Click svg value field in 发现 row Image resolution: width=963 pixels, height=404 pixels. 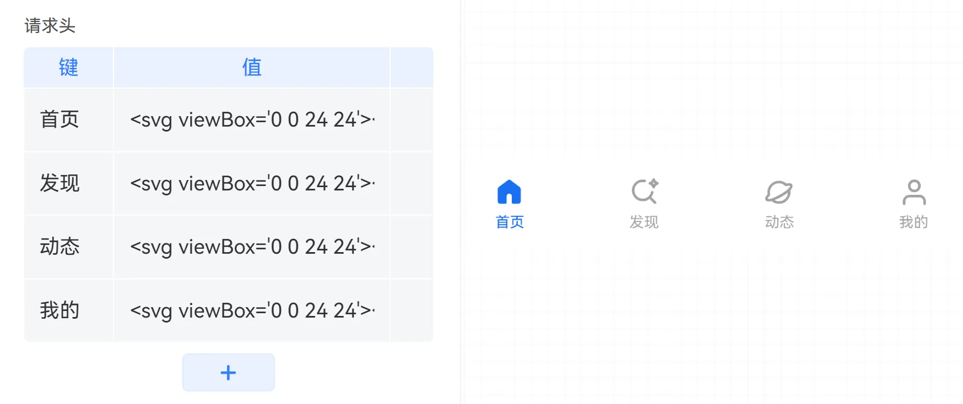click(252, 183)
